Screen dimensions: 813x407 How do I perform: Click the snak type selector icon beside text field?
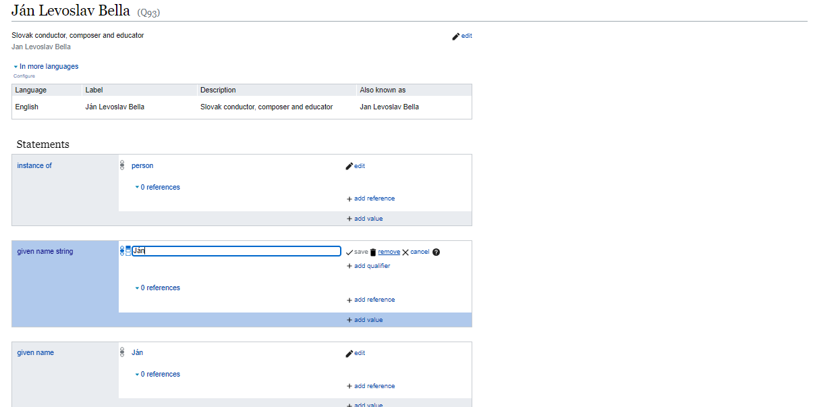click(128, 251)
